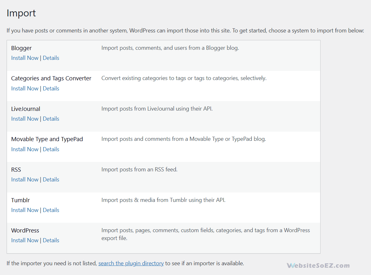Install the Tumblr importer now

point(25,210)
